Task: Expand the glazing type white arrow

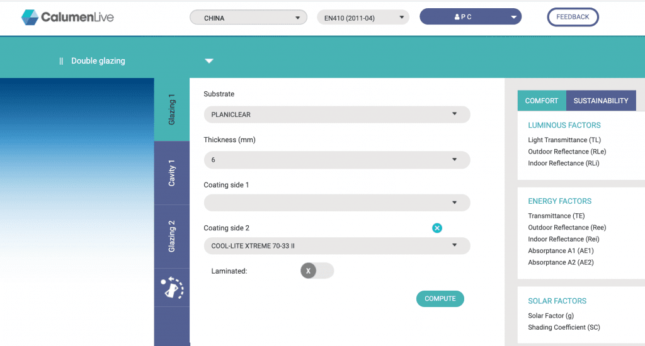Action: point(209,61)
